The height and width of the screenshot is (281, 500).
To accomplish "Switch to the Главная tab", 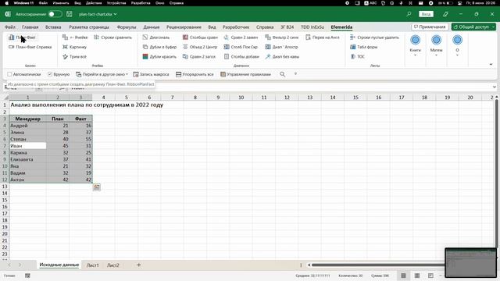I will click(x=30, y=27).
